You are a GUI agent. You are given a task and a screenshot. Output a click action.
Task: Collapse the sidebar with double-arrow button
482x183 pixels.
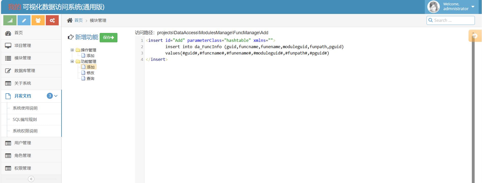tap(31, 179)
